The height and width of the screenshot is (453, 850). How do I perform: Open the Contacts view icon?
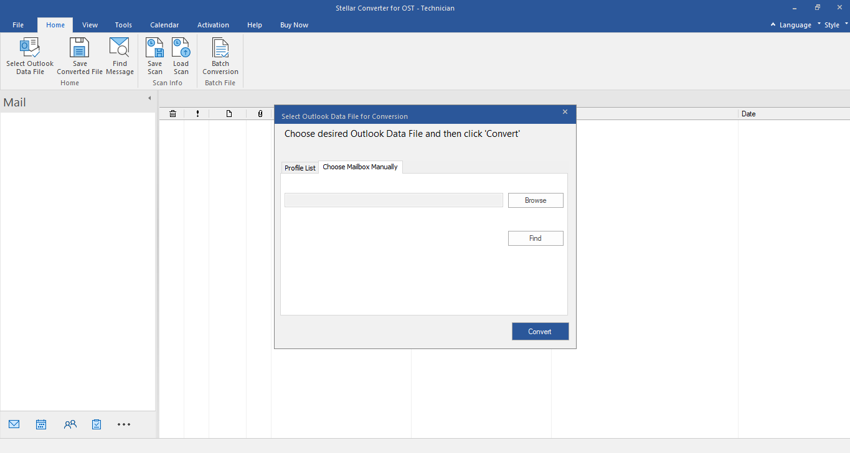70,424
